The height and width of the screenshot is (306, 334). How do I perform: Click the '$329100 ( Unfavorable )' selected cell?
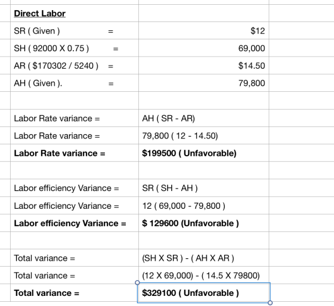pos(203,293)
